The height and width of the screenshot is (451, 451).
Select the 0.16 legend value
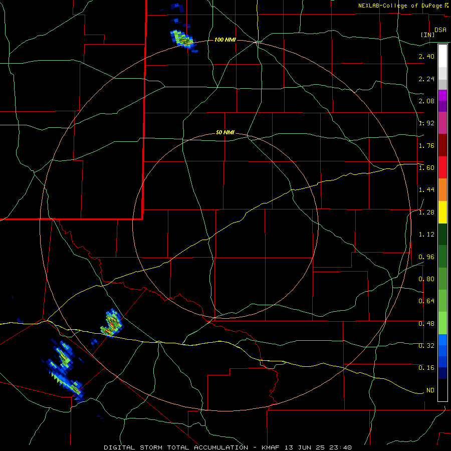[426, 368]
